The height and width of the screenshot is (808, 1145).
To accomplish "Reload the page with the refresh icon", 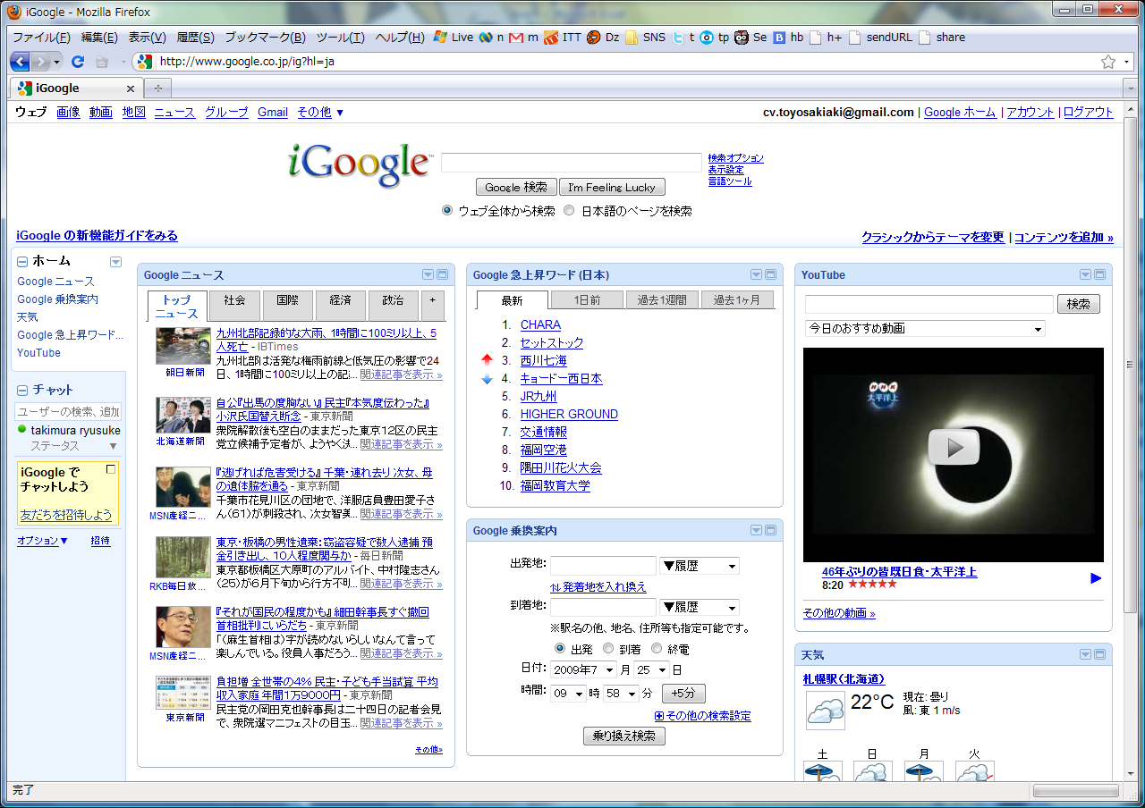I will (x=78, y=62).
